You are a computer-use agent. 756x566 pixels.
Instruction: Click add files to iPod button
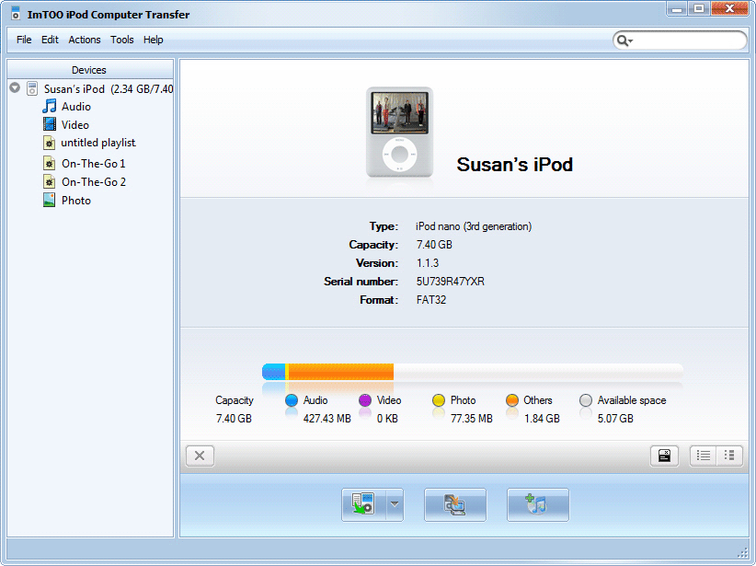tap(538, 504)
